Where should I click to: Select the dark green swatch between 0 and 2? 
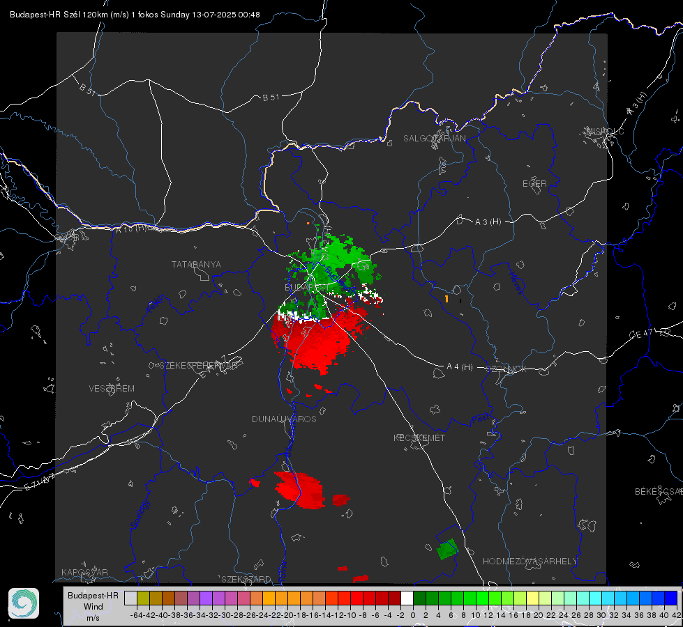click(419, 598)
